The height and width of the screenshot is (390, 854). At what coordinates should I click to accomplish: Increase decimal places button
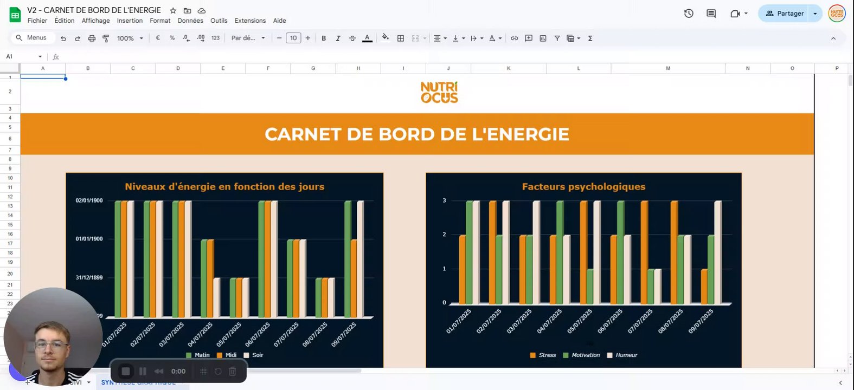[201, 38]
